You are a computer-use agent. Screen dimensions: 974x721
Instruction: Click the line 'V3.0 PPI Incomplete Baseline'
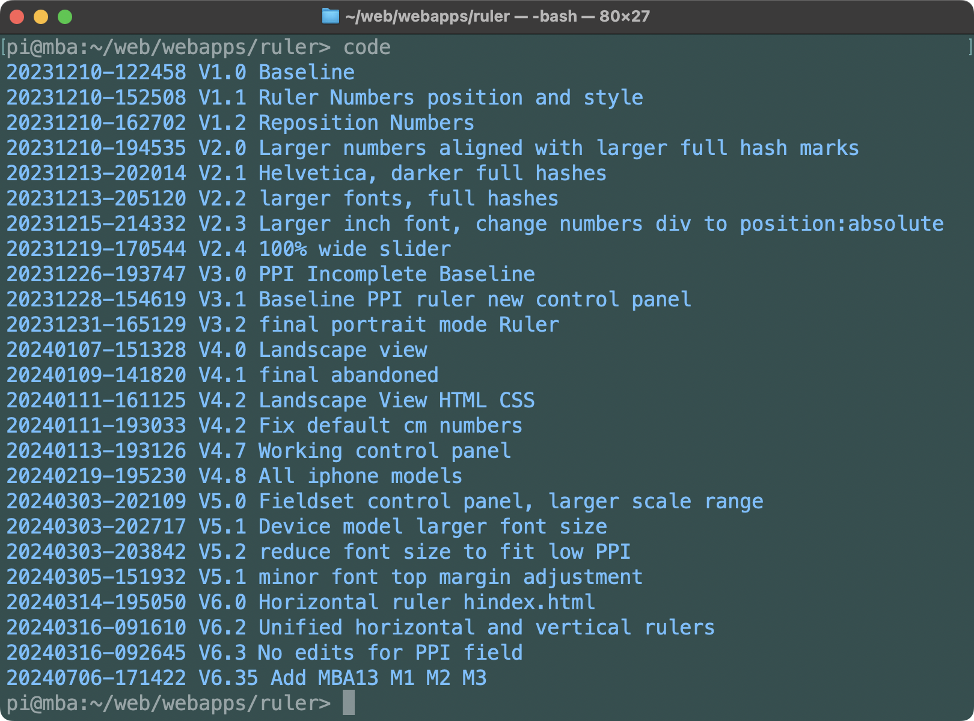367,274
